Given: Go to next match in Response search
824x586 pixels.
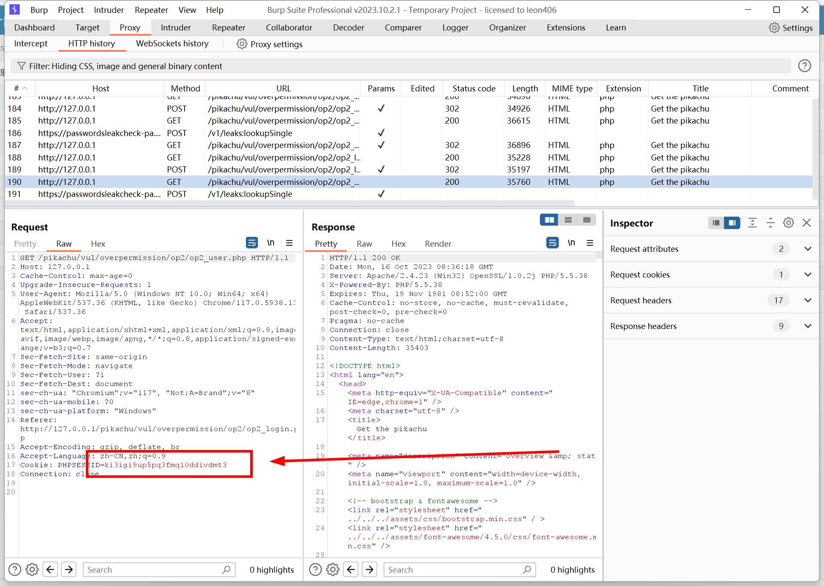Looking at the screenshot, I should [370, 570].
